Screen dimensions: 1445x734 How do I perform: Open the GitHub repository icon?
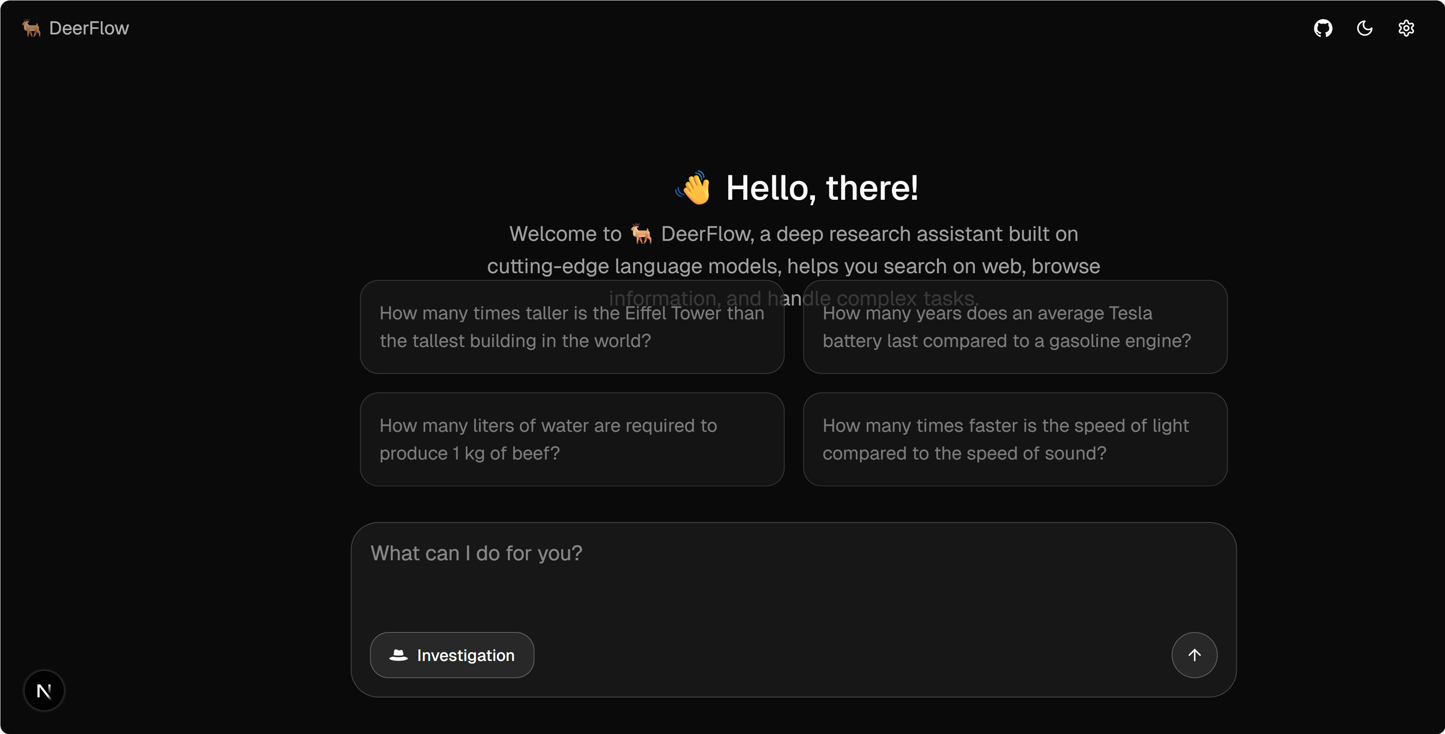[x=1323, y=28]
